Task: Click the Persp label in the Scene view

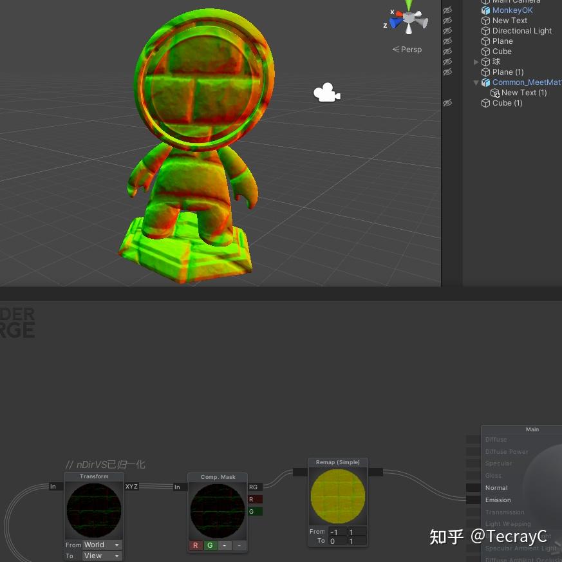Action: tap(411, 49)
